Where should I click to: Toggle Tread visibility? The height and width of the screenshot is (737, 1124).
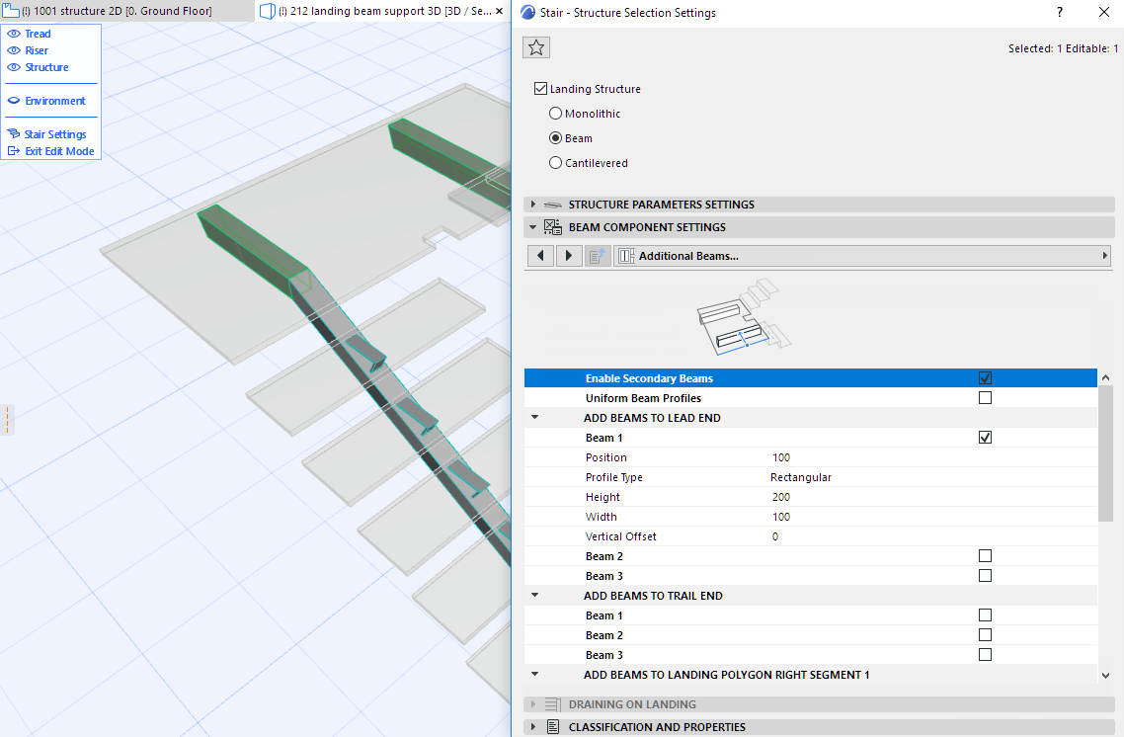pyautogui.click(x=14, y=34)
